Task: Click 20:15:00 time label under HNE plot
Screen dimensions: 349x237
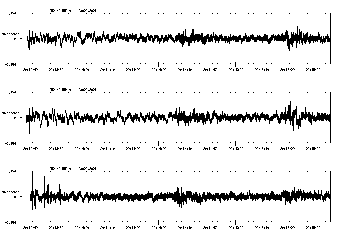Action: (236, 70)
